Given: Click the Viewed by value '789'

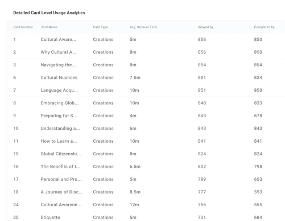Looking at the screenshot, I should point(202,179).
